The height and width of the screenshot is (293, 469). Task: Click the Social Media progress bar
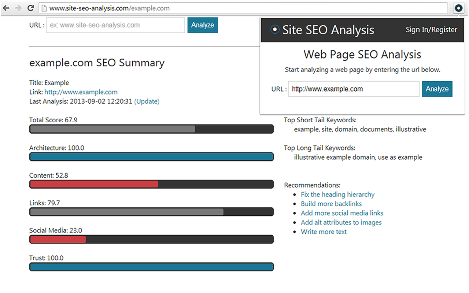151,239
